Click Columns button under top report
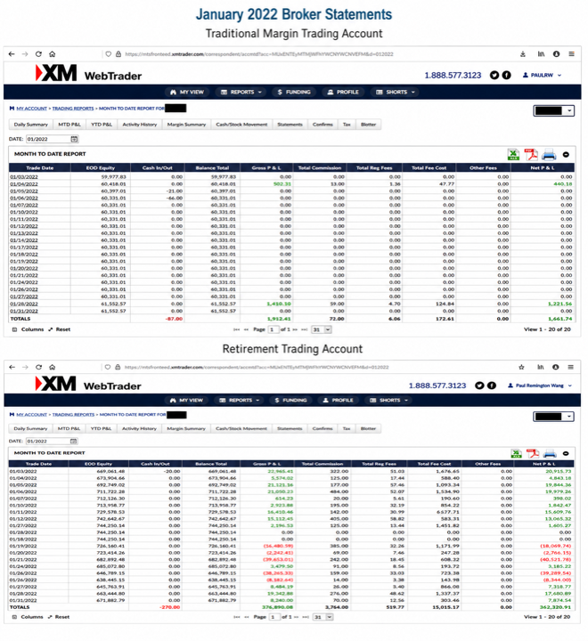The height and width of the screenshot is (641, 588). point(29,329)
